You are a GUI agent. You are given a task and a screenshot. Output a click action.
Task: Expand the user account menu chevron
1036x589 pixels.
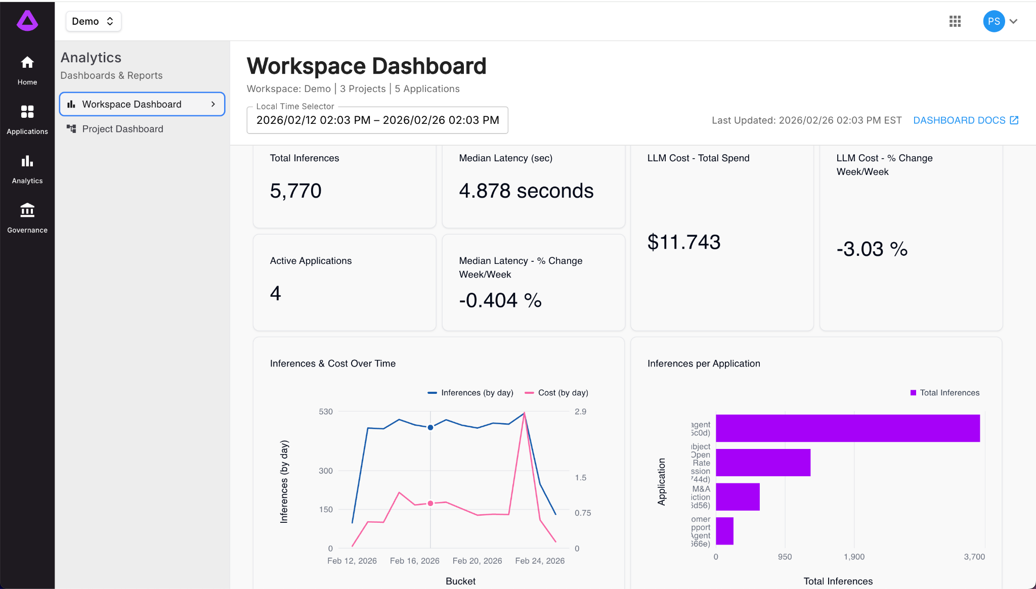(x=1014, y=21)
